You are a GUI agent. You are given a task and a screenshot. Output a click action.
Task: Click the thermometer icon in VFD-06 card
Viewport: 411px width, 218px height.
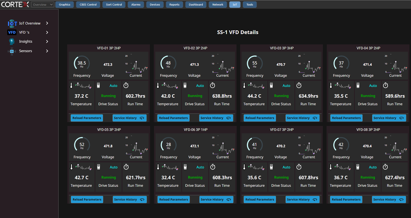point(158,167)
